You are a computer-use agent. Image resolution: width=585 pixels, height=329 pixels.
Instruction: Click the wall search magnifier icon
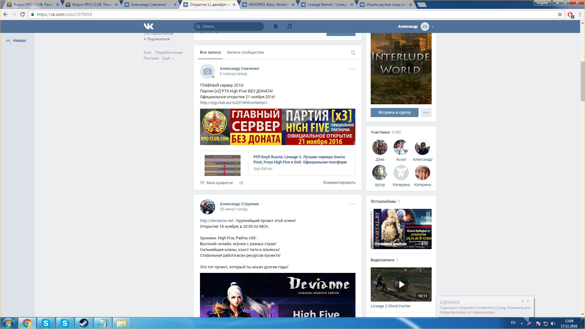353,53
